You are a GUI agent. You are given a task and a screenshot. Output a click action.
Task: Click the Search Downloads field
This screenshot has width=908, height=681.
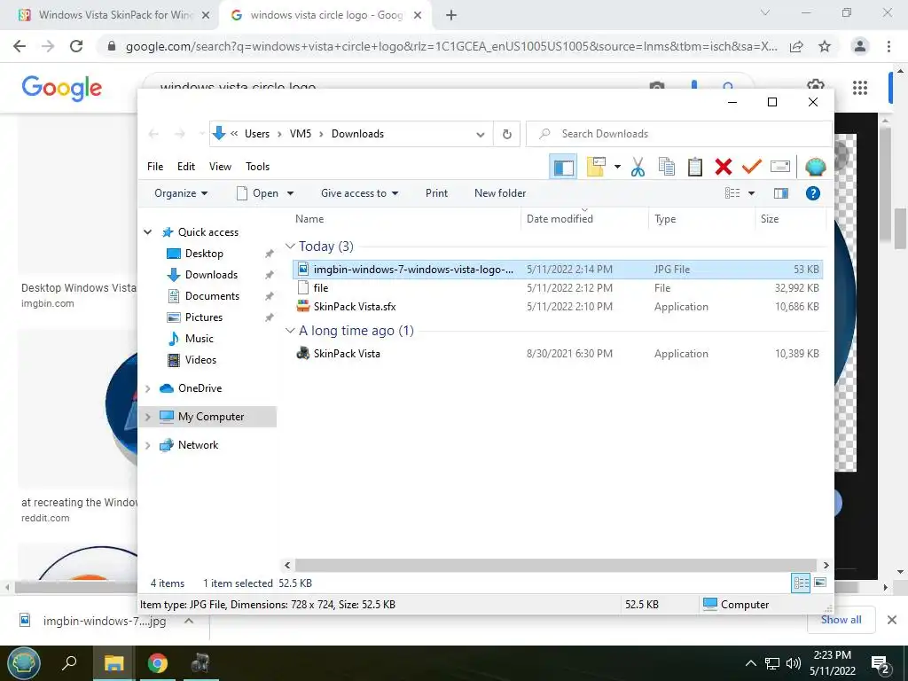coord(679,135)
